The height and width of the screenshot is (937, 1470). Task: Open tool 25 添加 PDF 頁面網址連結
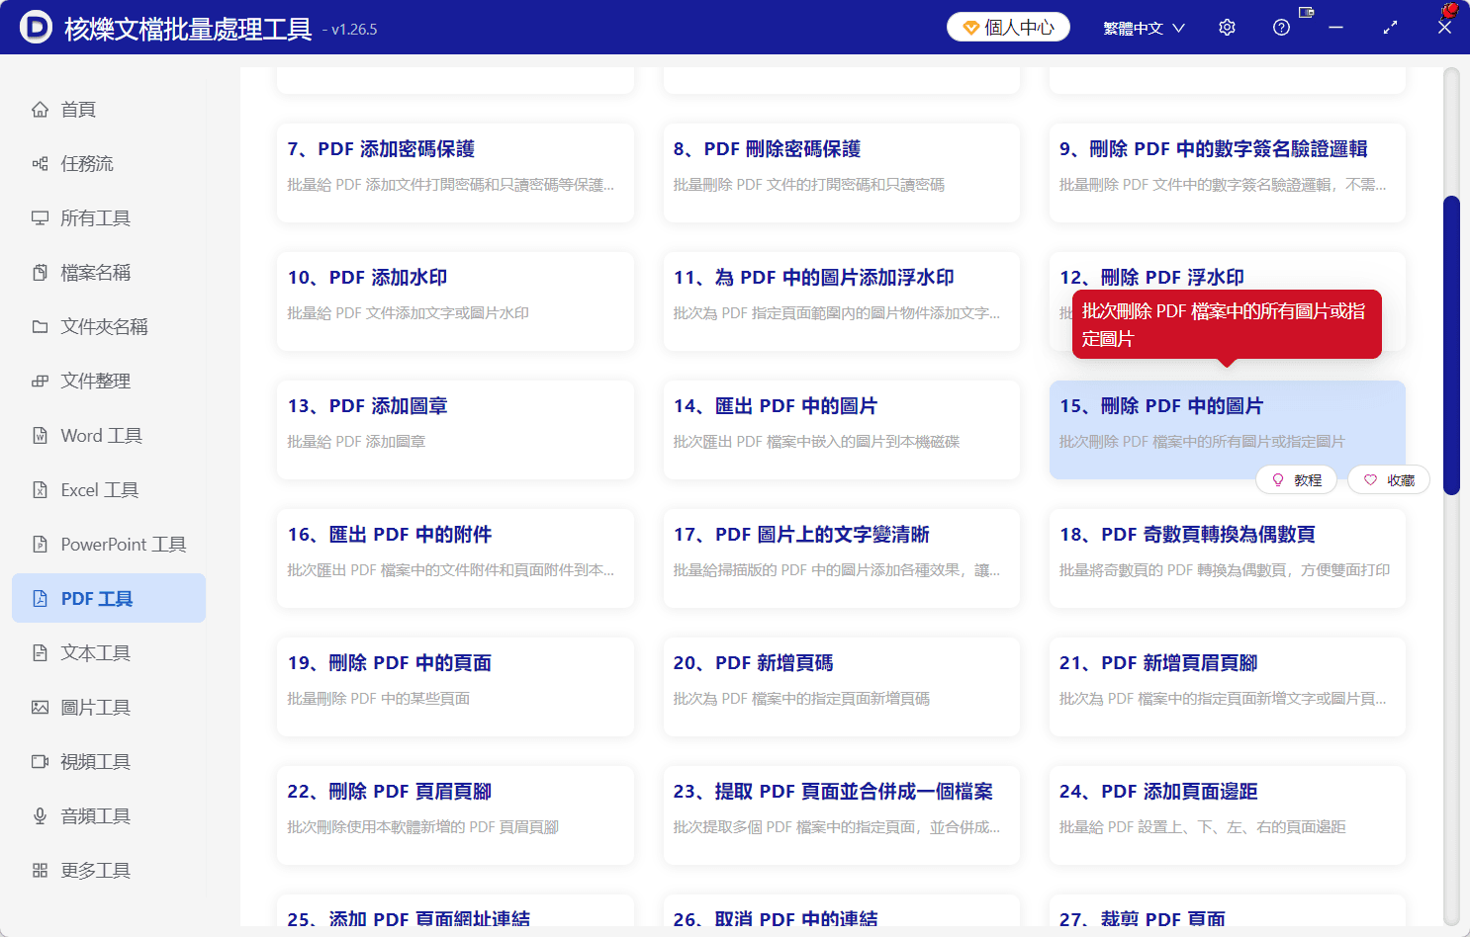(x=455, y=911)
